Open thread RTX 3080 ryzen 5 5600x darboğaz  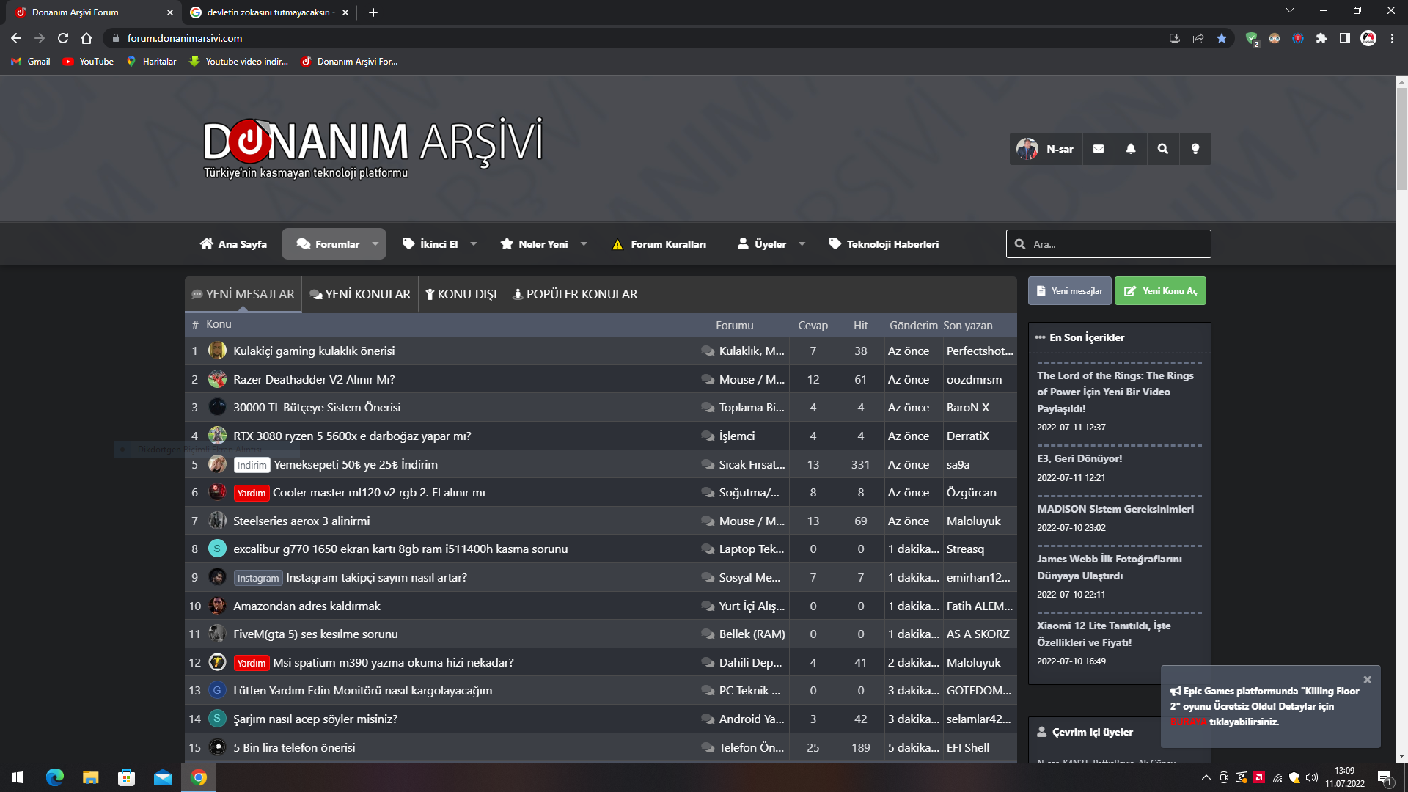tap(352, 436)
